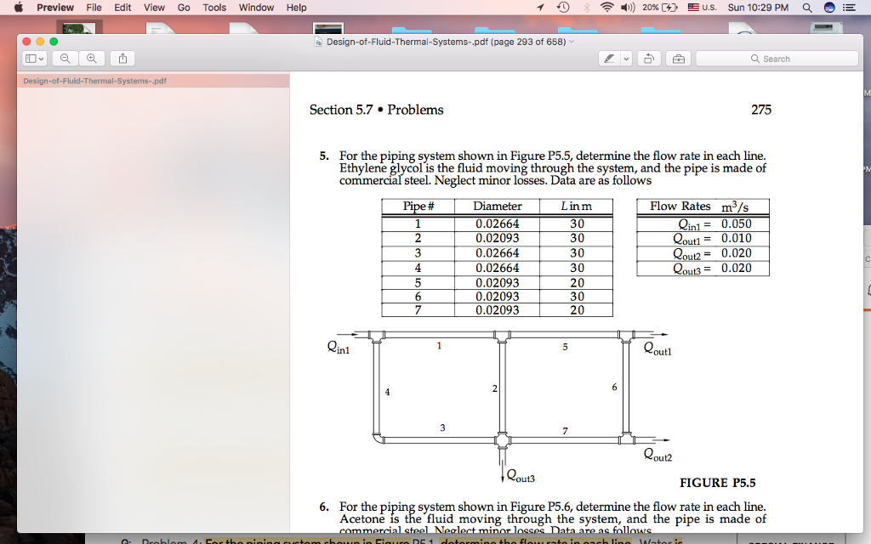Zoom in using the magnifier plus icon
This screenshot has width=871, height=544.
click(91, 58)
